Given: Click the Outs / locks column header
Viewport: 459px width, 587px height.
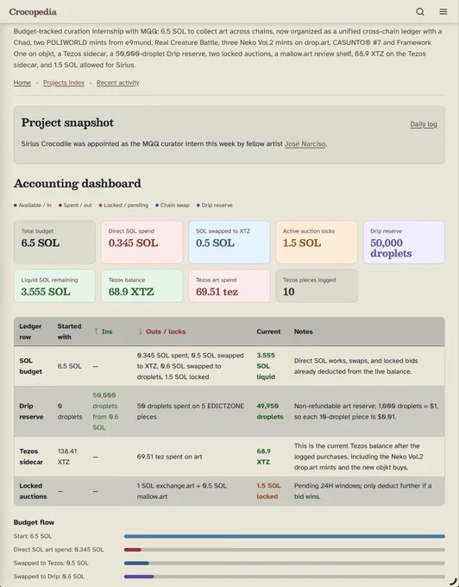Looking at the screenshot, I should 161,331.
